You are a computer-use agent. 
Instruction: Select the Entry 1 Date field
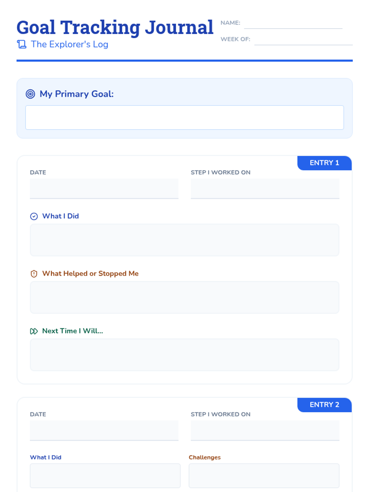[x=104, y=188]
